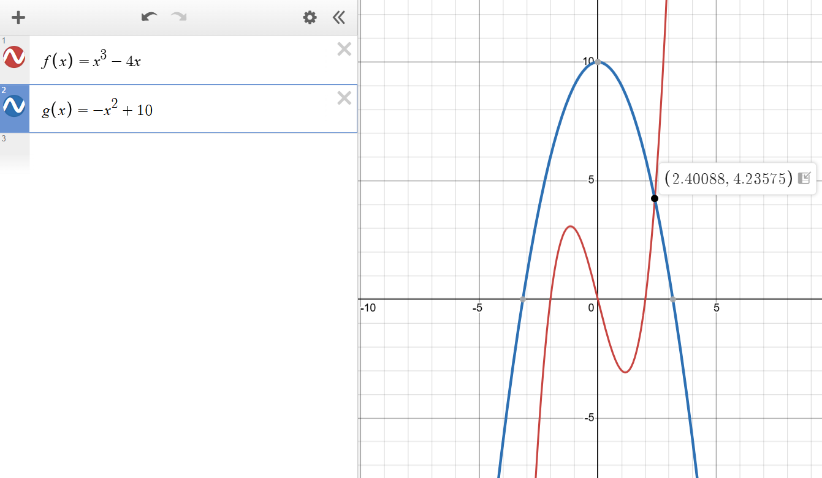The width and height of the screenshot is (822, 478).
Task: Click the left x-intercept of the parabola
Action: (522, 299)
